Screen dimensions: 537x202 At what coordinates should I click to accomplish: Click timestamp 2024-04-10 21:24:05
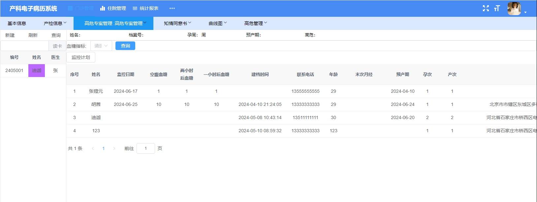[x=260, y=104]
